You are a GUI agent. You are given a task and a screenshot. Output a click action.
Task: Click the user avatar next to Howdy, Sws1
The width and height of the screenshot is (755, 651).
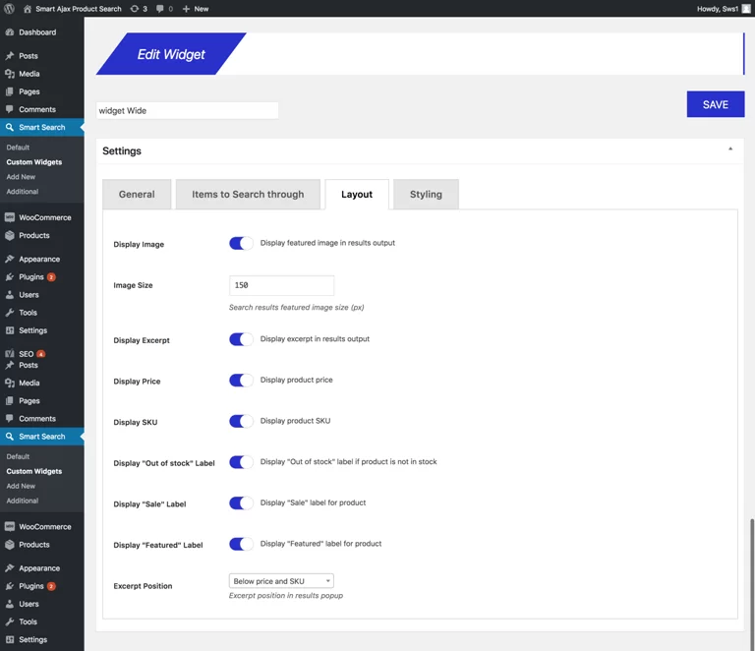point(746,9)
